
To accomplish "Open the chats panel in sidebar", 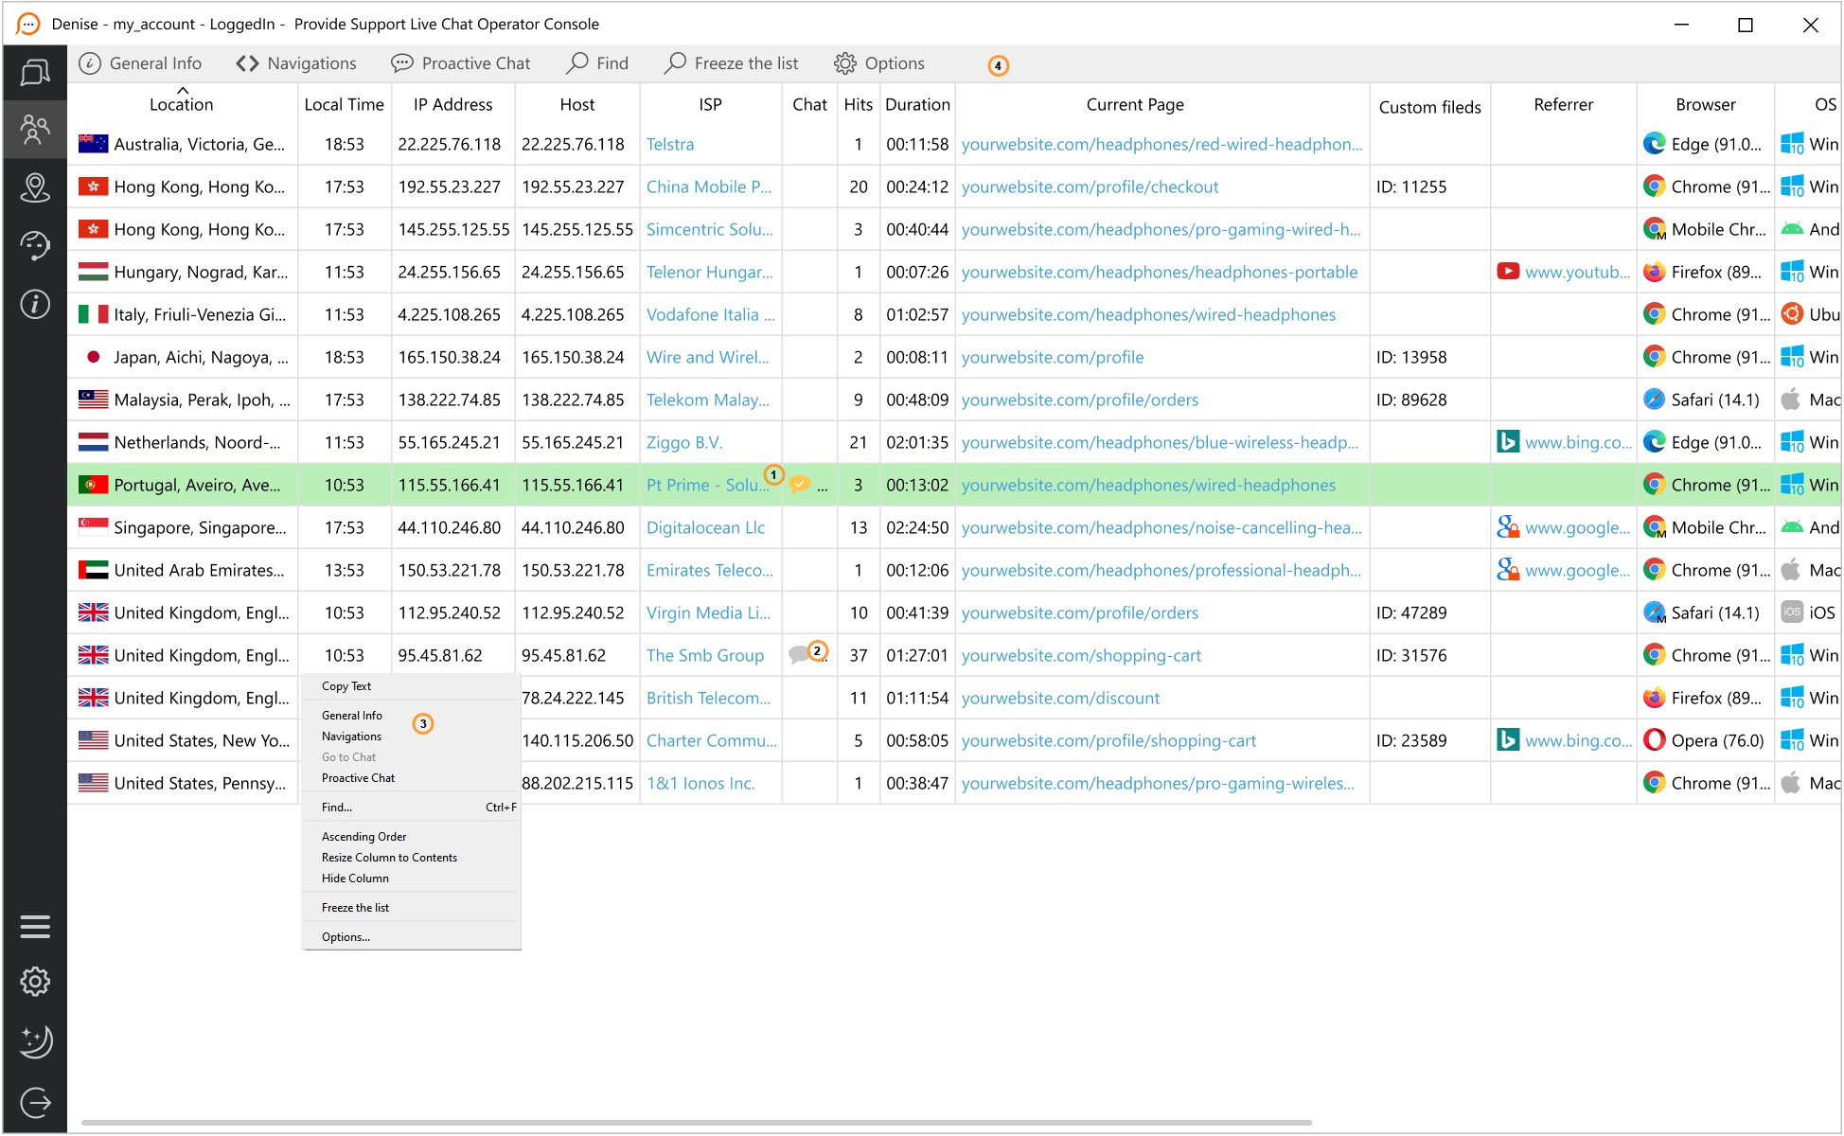I will tap(35, 72).
